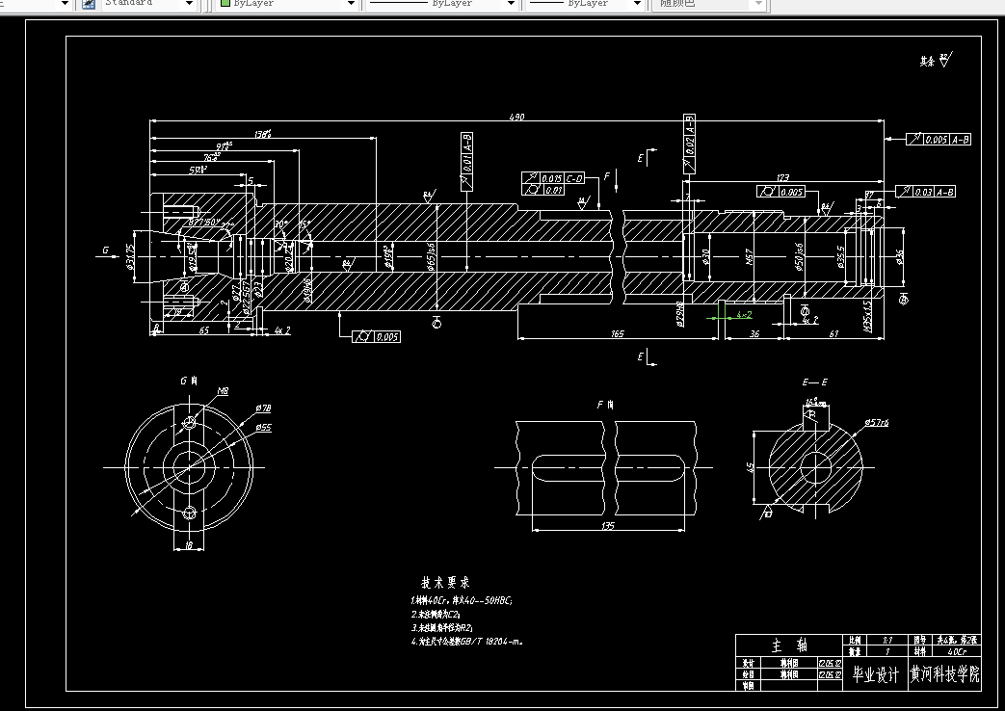This screenshot has width=1005, height=711.
Task: Click the green ByLayer color swatch
Action: click(x=225, y=3)
